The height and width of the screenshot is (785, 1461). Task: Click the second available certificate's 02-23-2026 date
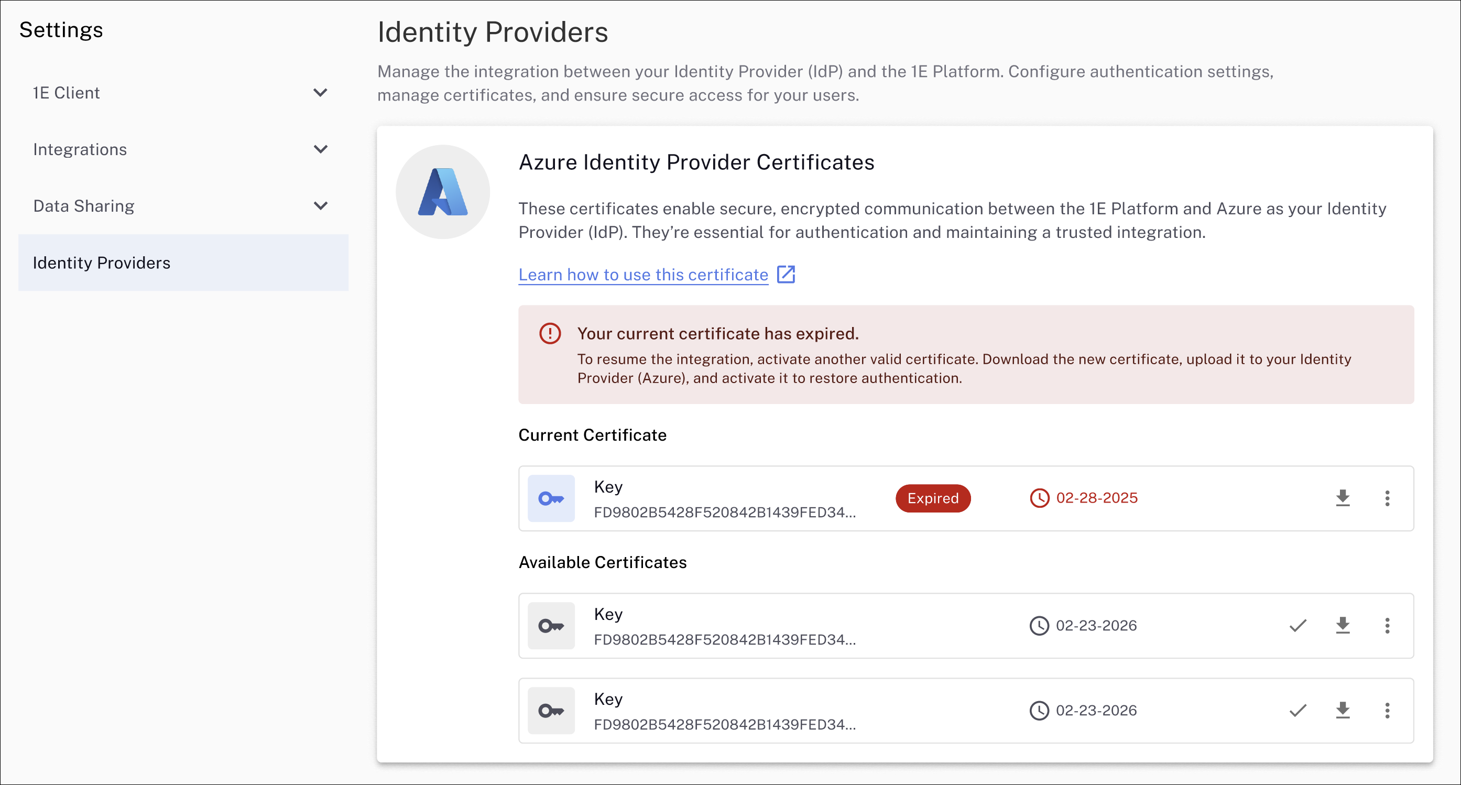[x=1096, y=711]
